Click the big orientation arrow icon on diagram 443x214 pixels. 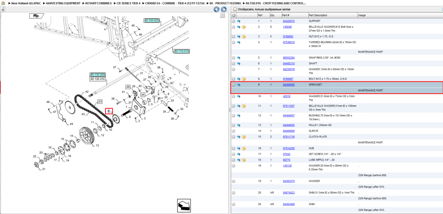coord(184,205)
